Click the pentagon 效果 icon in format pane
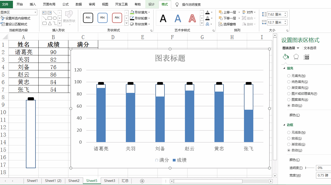This screenshot has width=331, height=185. coord(296,57)
